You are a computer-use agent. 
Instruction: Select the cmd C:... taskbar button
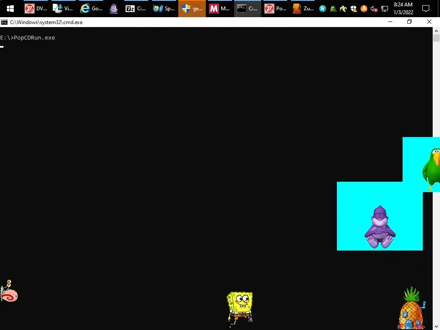(247, 9)
